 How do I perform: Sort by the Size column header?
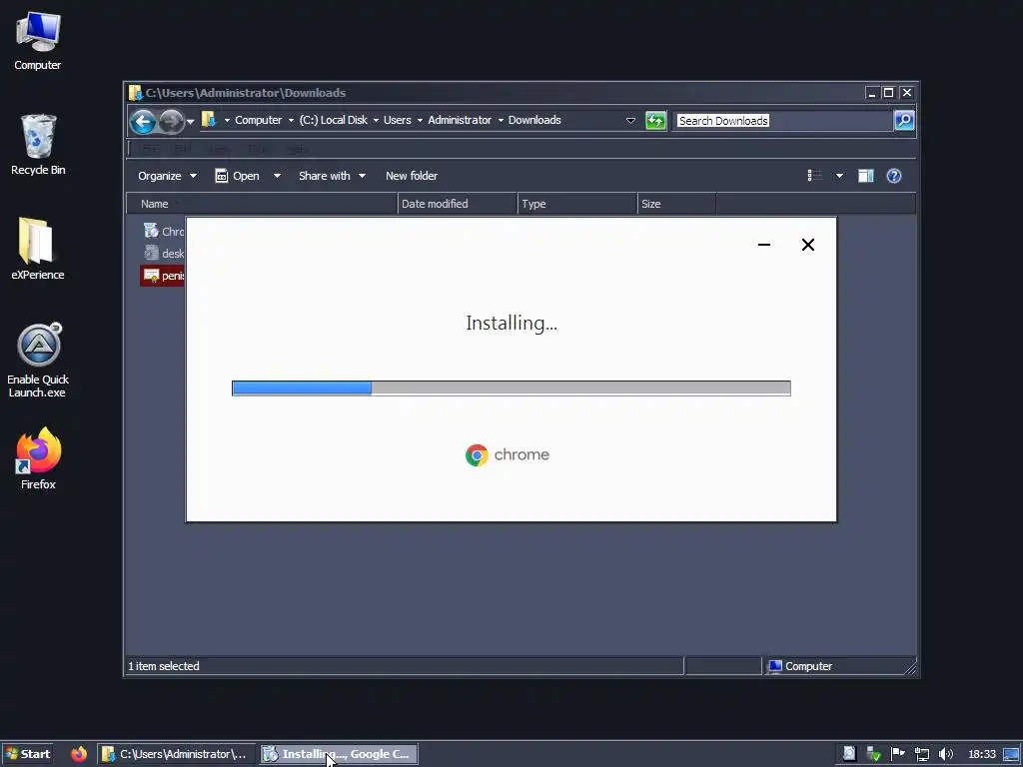[x=676, y=204]
